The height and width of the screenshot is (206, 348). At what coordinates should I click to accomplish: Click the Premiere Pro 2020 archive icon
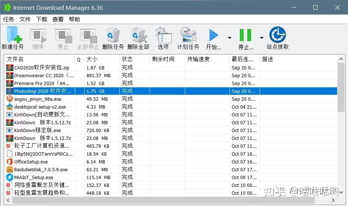(x=10, y=83)
